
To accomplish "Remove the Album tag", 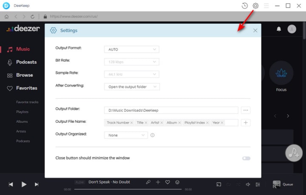I will pos(179,123).
